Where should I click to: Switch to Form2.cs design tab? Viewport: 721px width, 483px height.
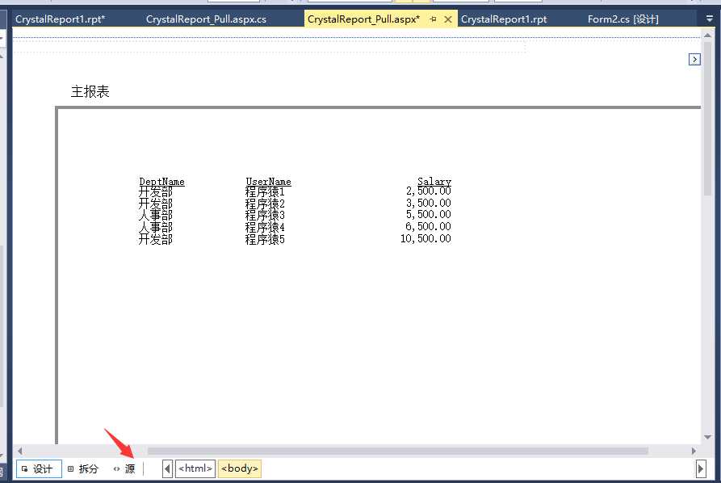[x=623, y=19]
